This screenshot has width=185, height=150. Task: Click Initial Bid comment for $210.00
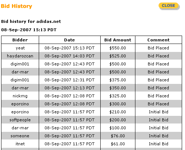coord(159,112)
